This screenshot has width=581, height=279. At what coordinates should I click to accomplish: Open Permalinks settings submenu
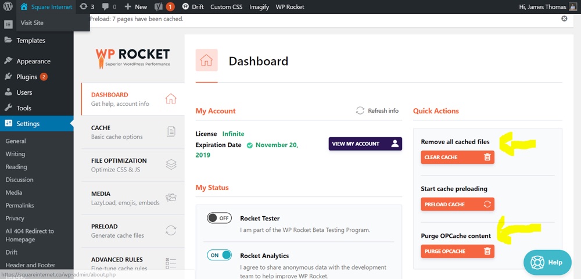pyautogui.click(x=20, y=205)
